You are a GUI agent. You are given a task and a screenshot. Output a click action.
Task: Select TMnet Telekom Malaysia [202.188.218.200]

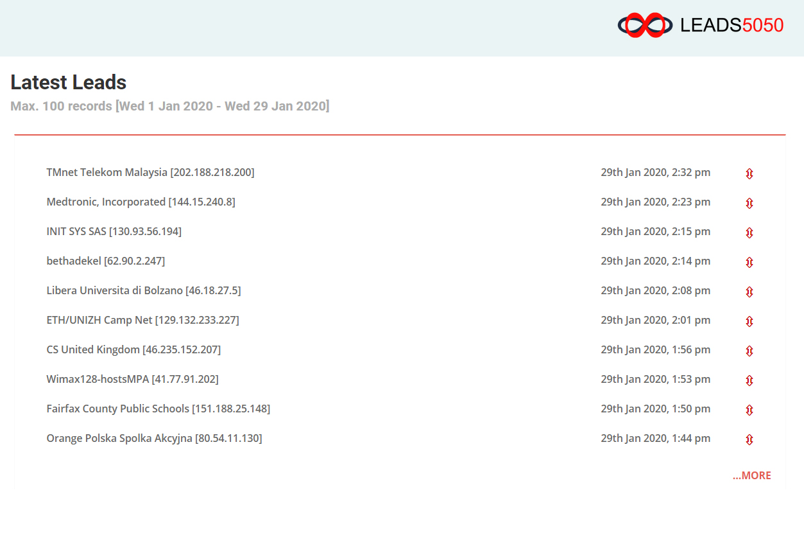150,172
